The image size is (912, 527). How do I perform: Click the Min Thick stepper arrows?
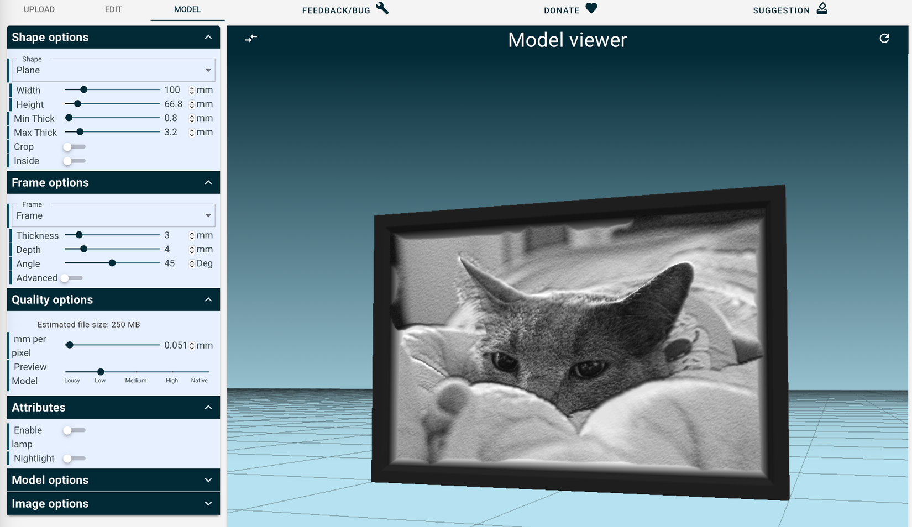click(192, 119)
